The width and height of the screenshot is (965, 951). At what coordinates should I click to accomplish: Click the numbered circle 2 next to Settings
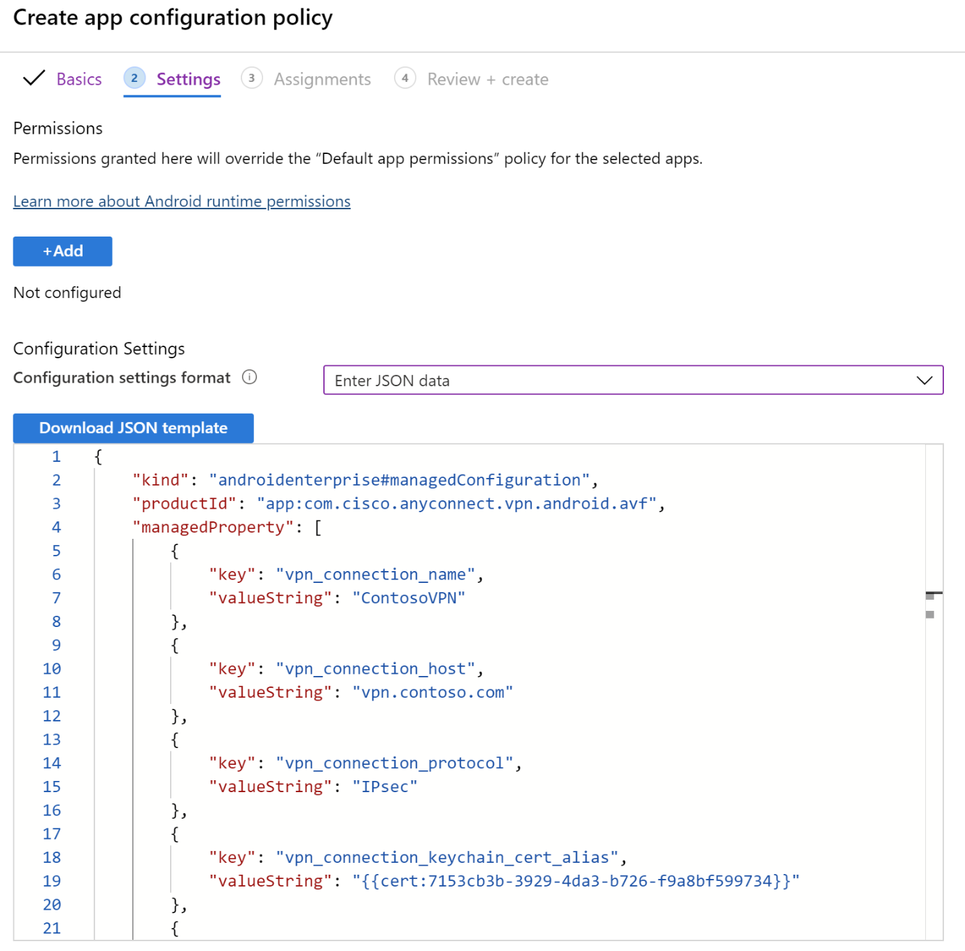134,78
